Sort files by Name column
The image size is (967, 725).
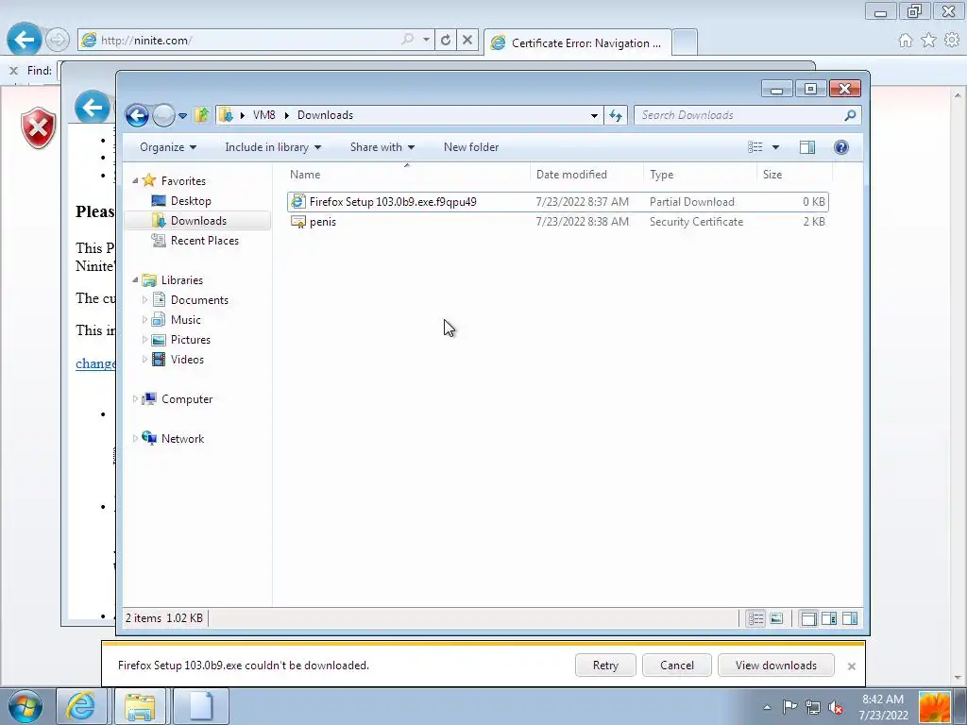point(407,175)
